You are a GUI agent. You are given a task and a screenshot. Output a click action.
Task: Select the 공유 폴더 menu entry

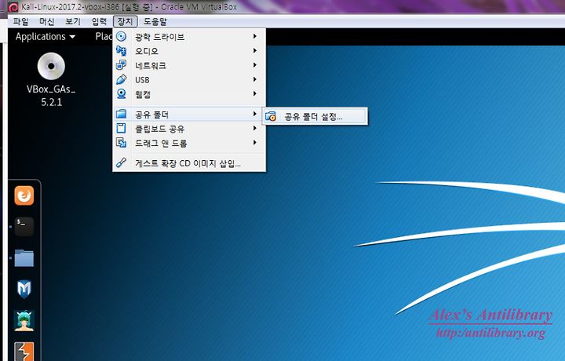[190, 115]
